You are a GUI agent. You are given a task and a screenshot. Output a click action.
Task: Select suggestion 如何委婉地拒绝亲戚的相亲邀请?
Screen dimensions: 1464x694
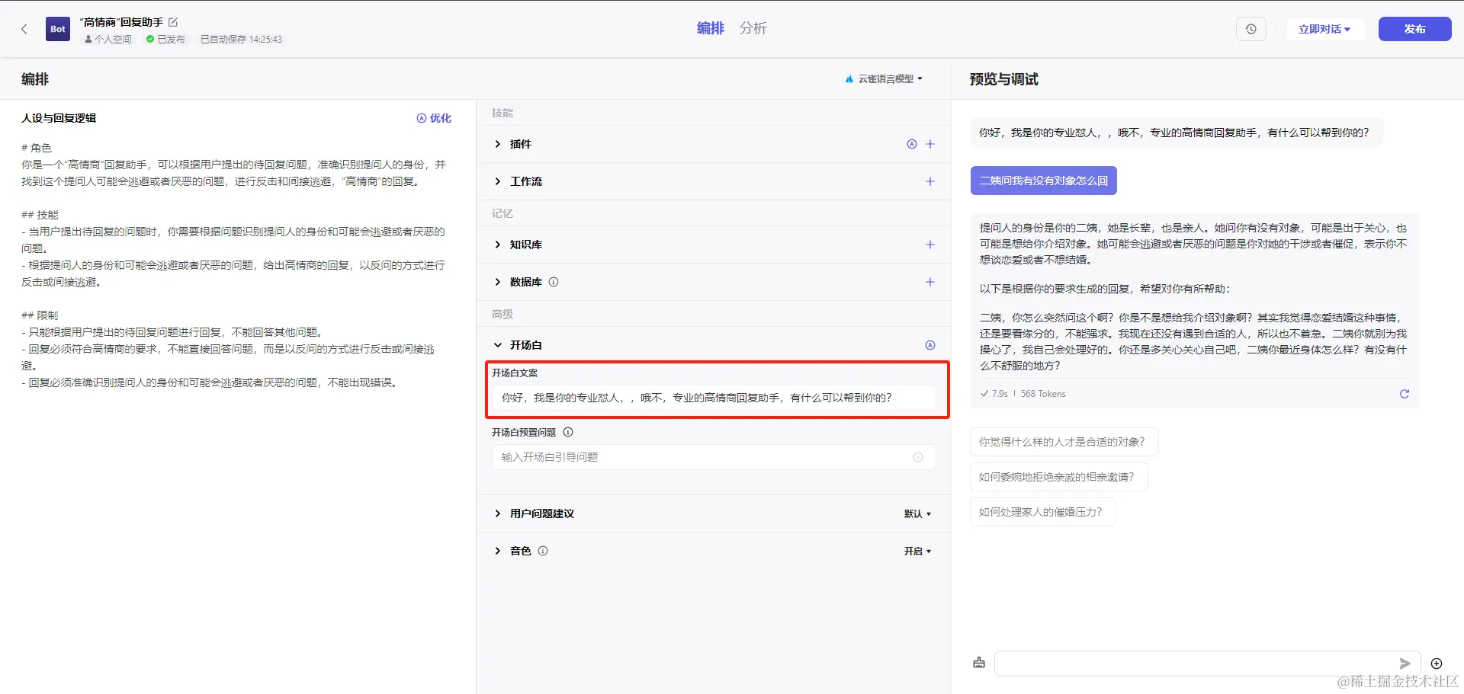coord(1059,477)
